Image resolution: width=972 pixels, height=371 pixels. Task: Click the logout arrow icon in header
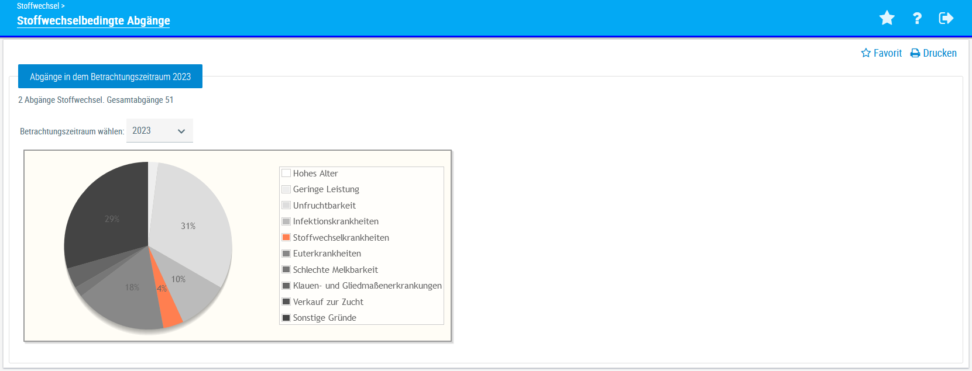tap(946, 18)
